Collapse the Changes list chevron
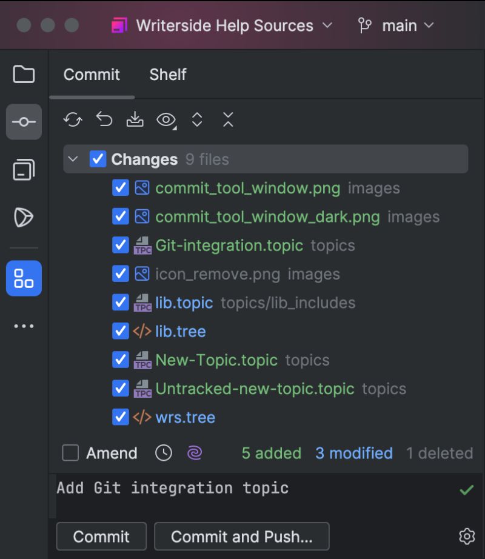 click(x=73, y=159)
